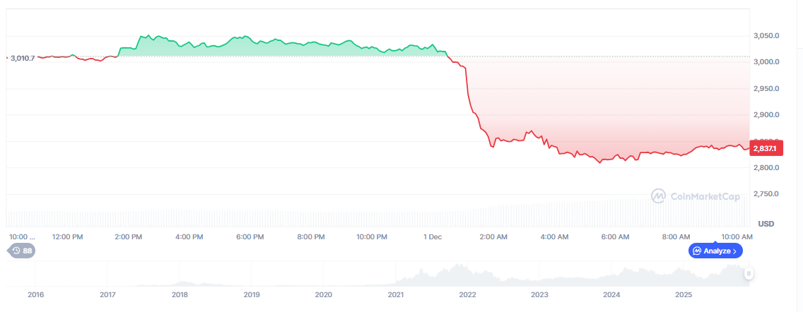Select 2021 on the year overview timeline
This screenshot has width=803, height=312.
[396, 294]
